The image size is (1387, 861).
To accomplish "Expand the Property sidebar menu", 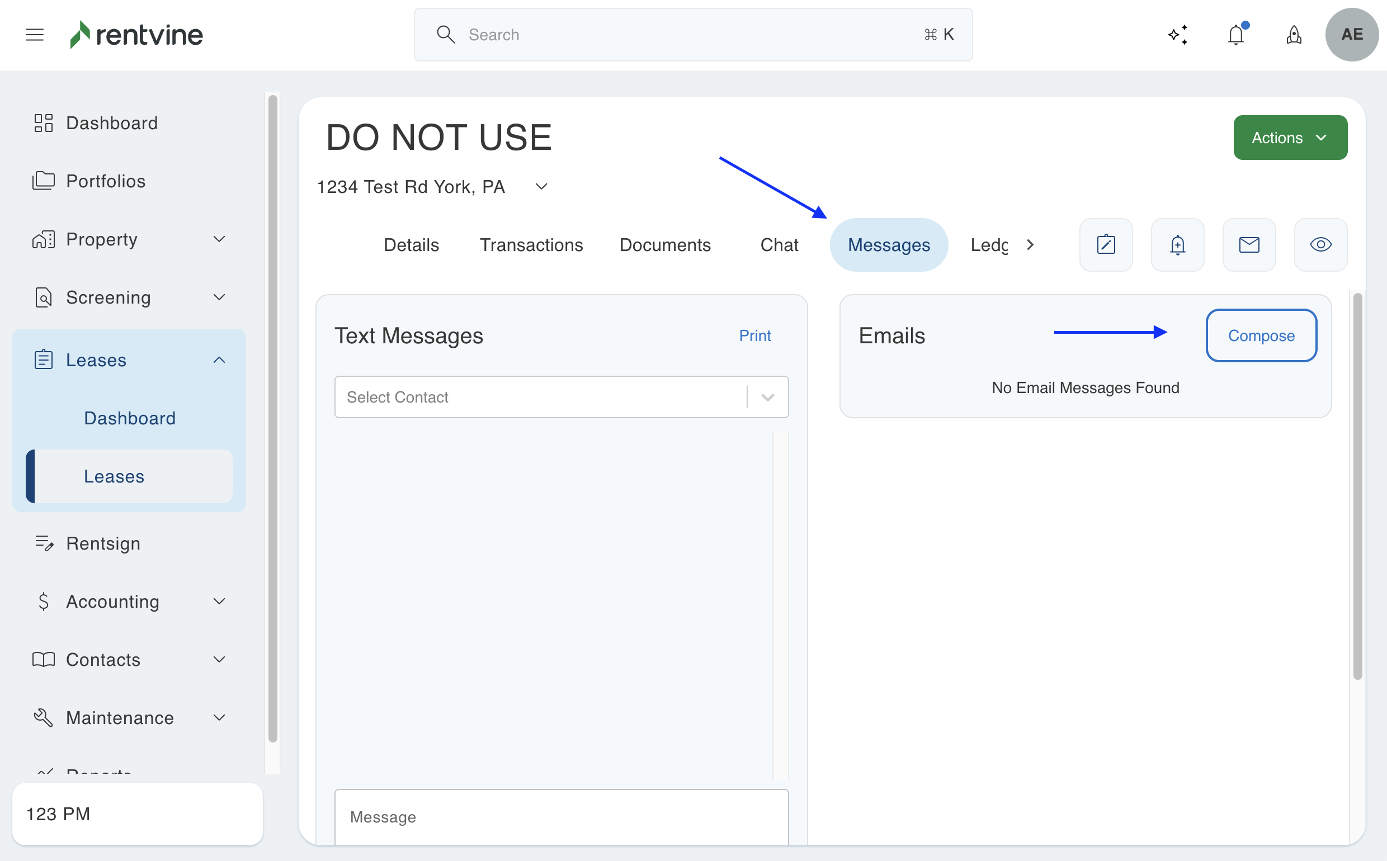I will 219,239.
